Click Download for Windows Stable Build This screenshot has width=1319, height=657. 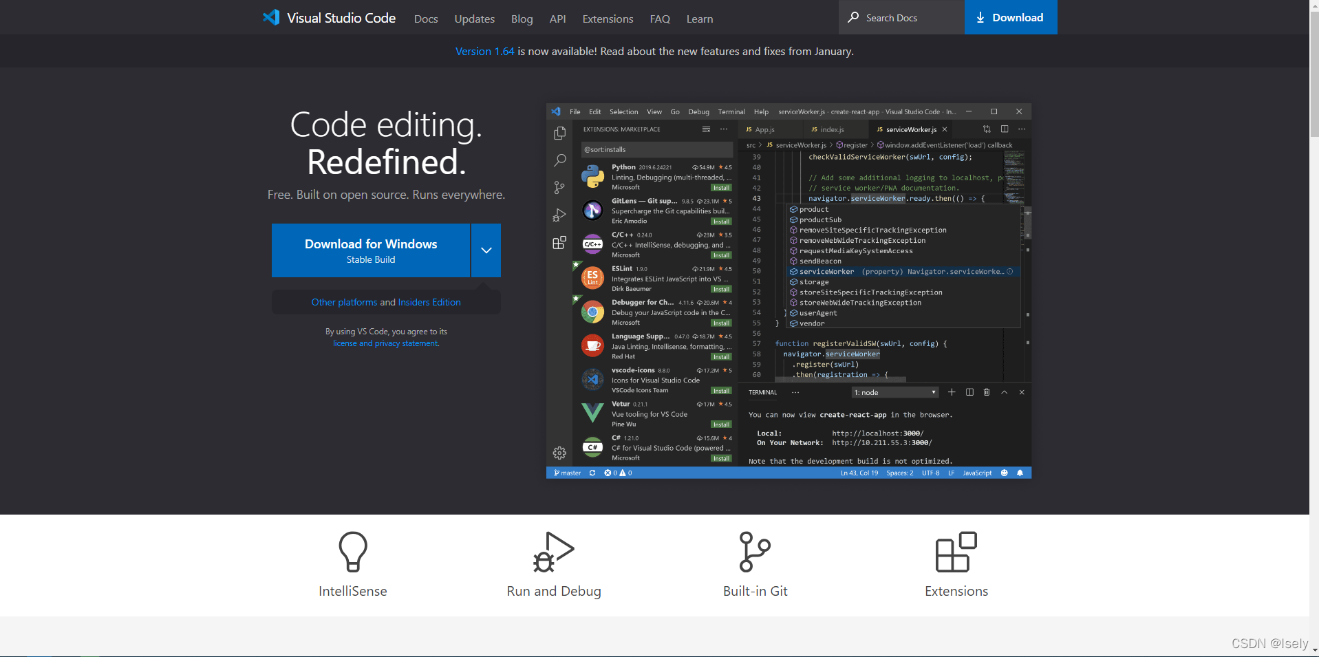371,250
